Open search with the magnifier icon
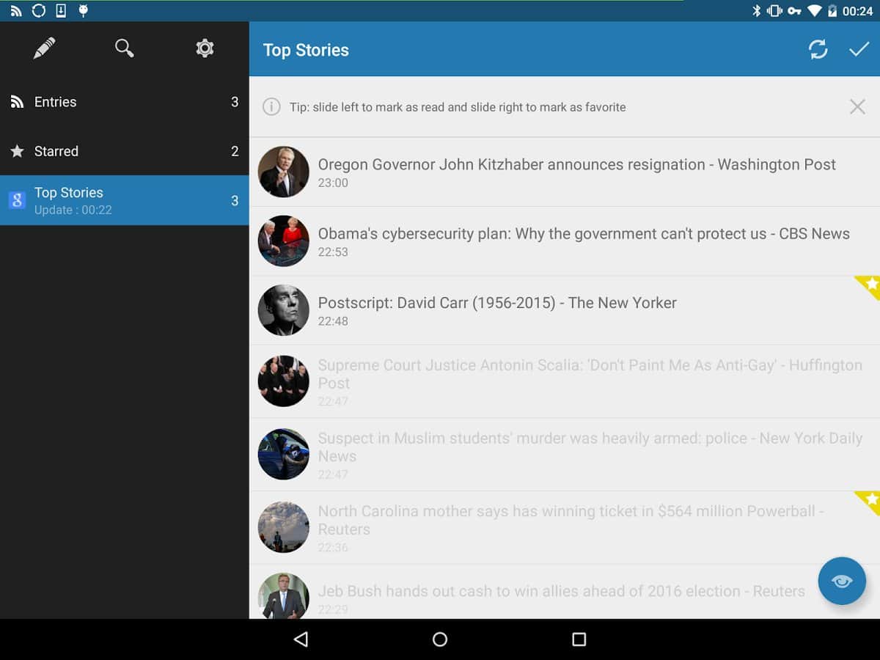This screenshot has width=880, height=660. point(125,49)
